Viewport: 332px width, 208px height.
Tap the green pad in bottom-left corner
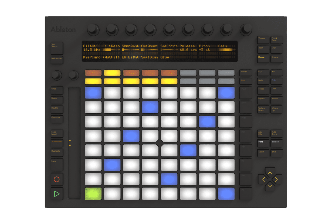93,194
